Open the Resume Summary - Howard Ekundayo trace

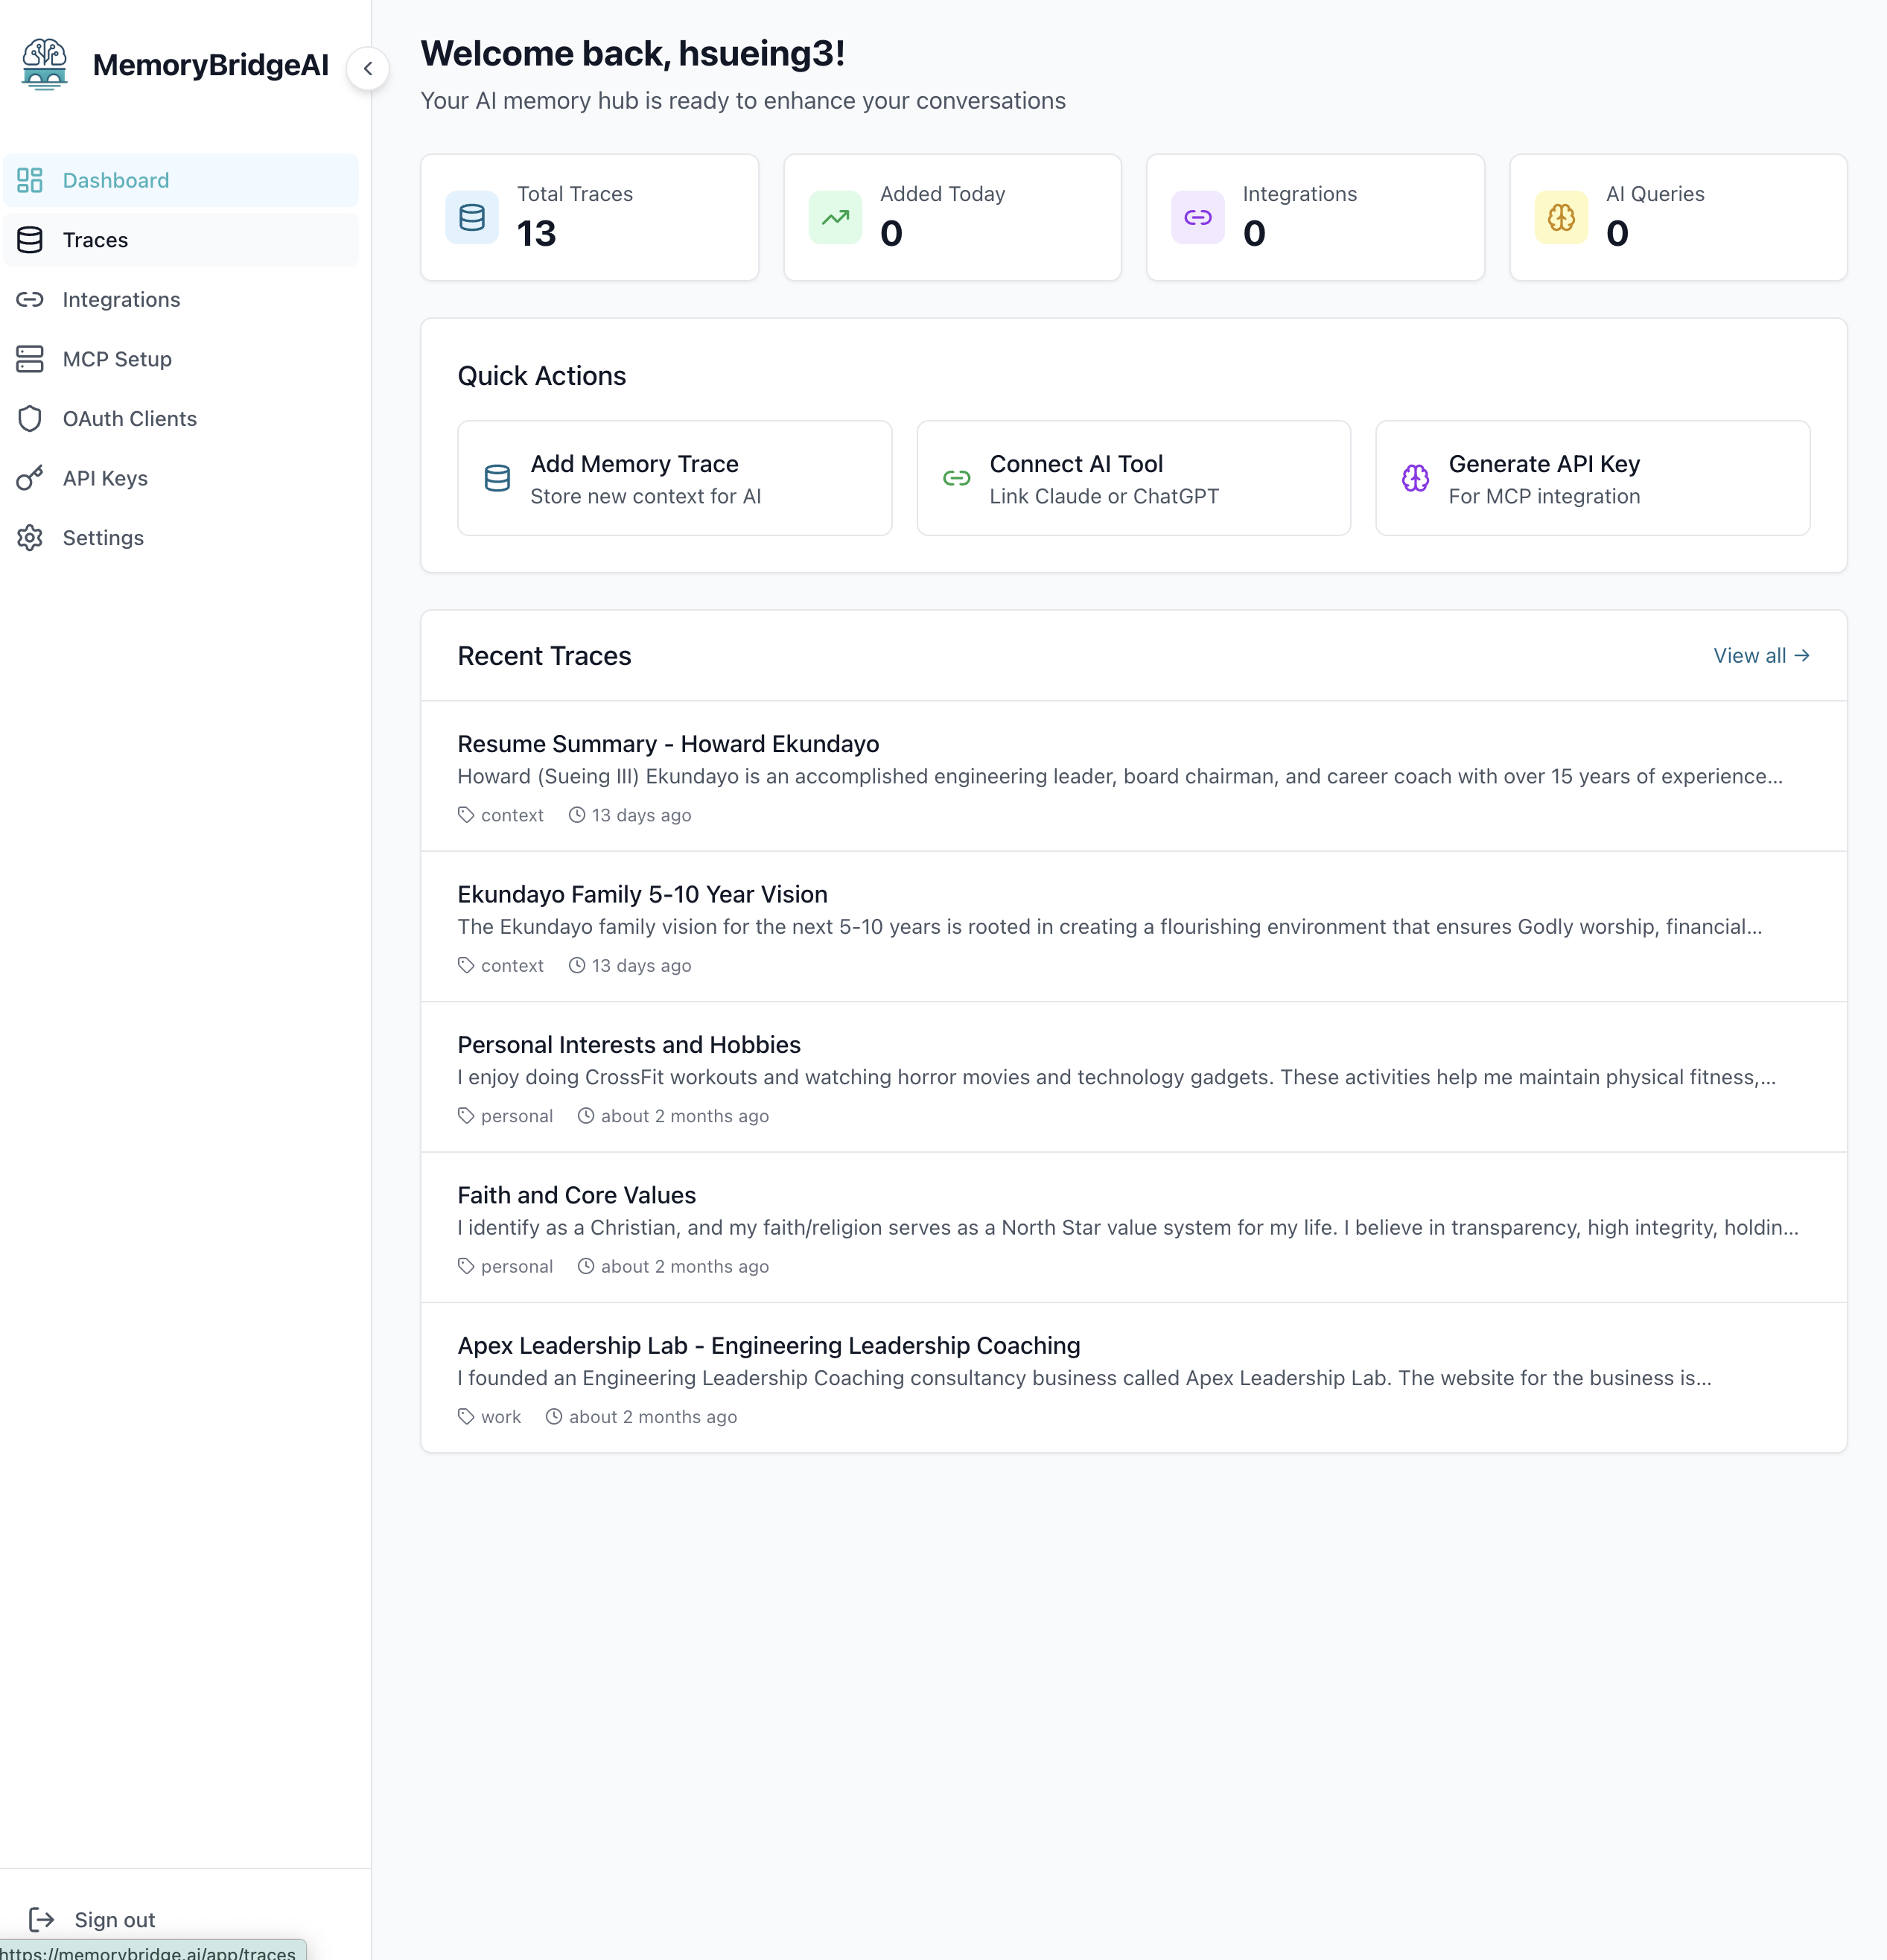click(668, 744)
